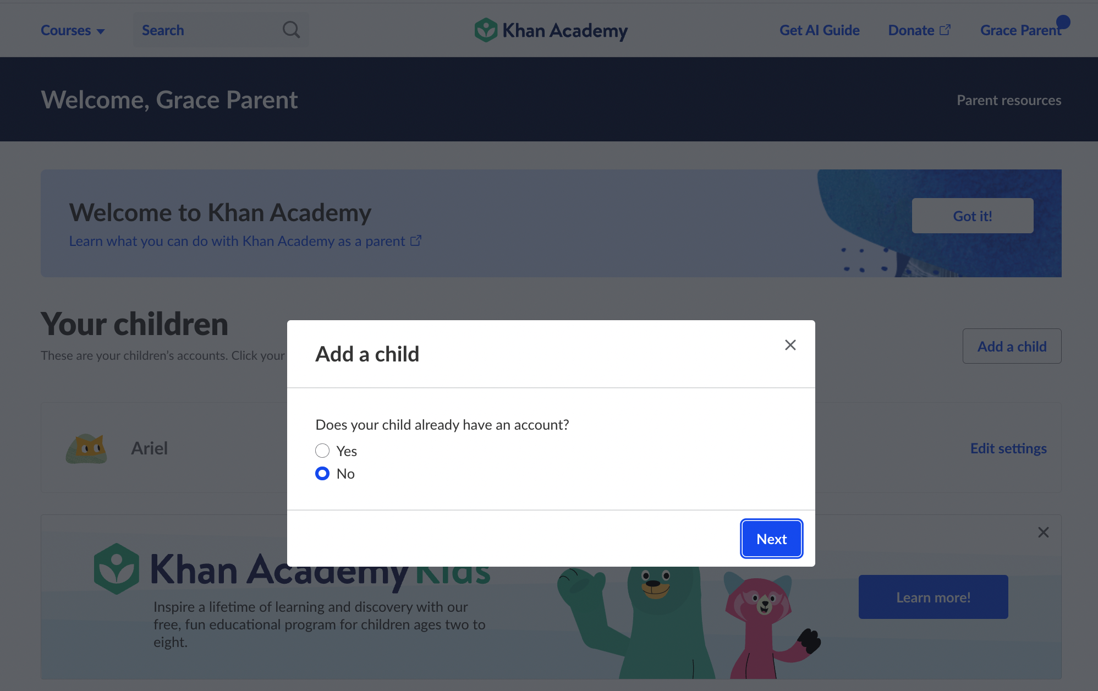Click Ariel's avatar icon
The width and height of the screenshot is (1098, 691).
[x=86, y=448]
